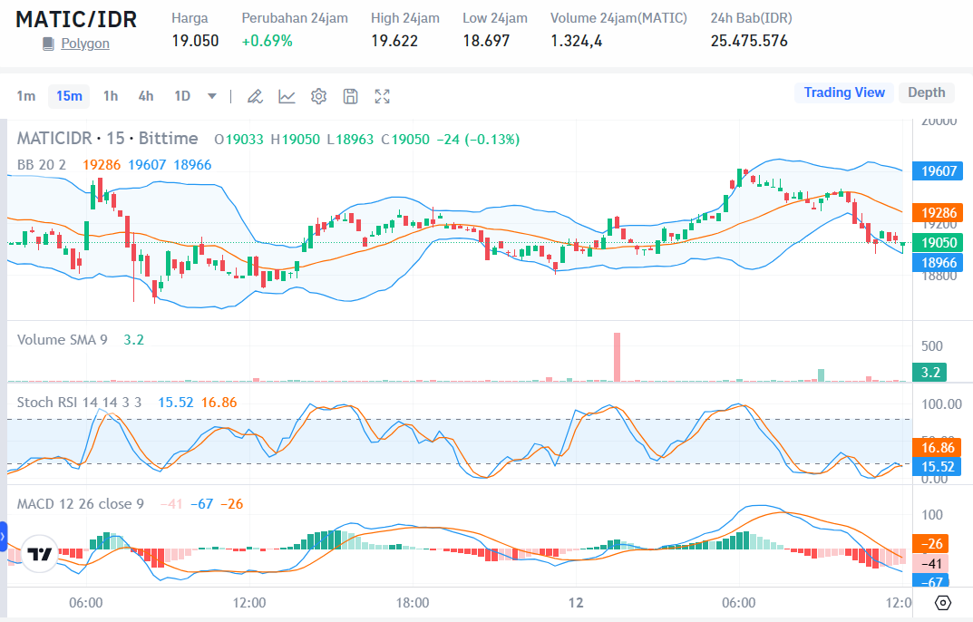This screenshot has width=973, height=622.
Task: Switch to the 1h timeframe
Action: (111, 96)
